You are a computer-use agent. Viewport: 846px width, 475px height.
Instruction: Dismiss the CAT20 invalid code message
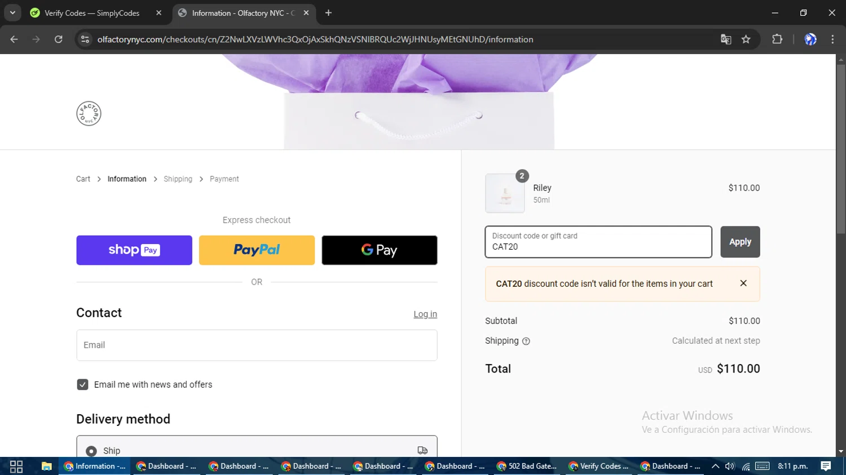743,283
